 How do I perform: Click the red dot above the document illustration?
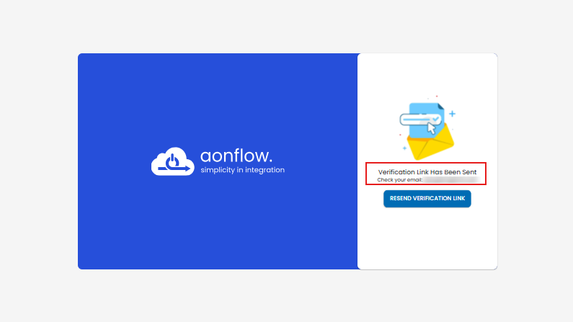click(x=436, y=96)
